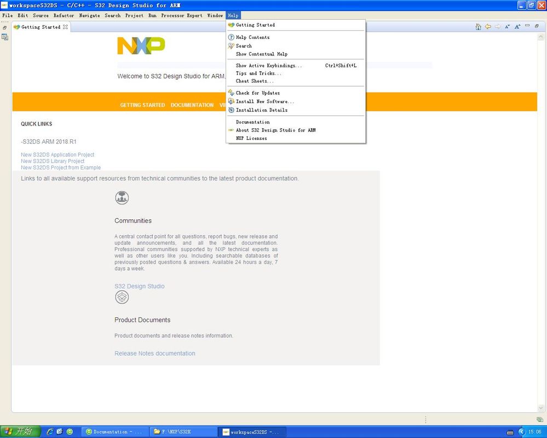The image size is (547, 438).
Task: Open the Navigate menu
Action: click(x=89, y=15)
